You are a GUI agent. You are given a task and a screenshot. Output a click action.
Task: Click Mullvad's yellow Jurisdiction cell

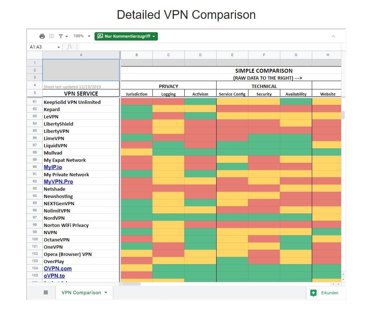click(137, 152)
